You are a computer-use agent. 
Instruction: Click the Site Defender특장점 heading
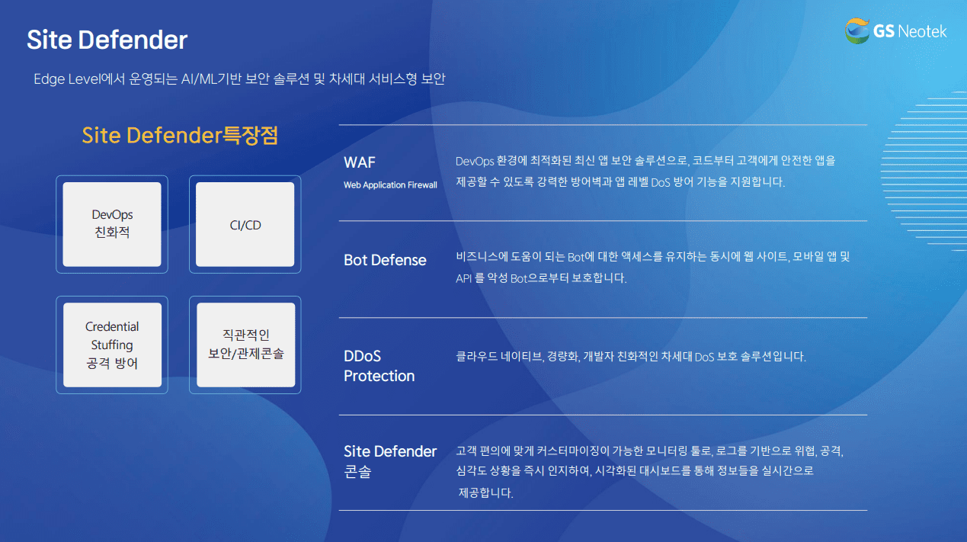tap(180, 136)
